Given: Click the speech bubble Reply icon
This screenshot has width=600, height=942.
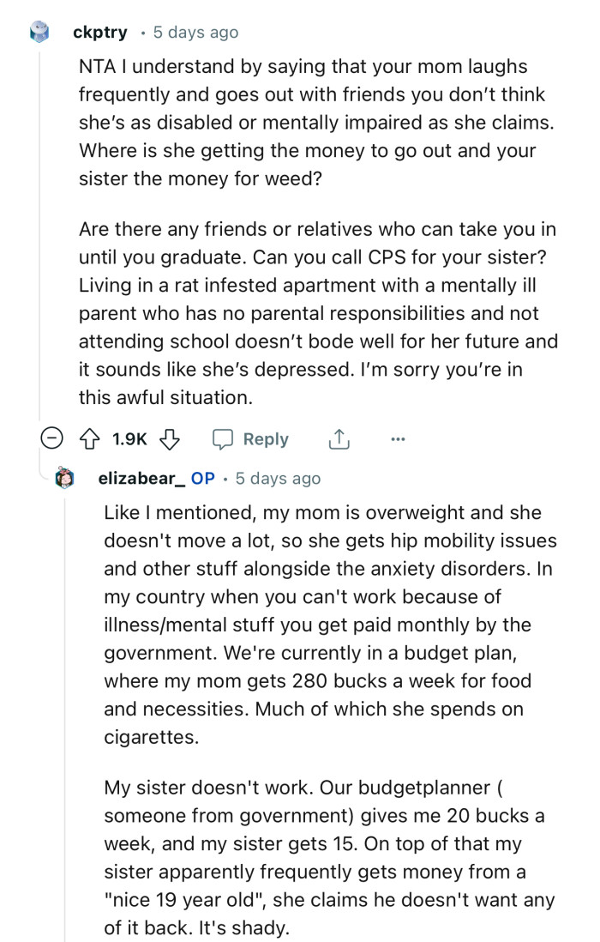Looking at the screenshot, I should point(225,438).
